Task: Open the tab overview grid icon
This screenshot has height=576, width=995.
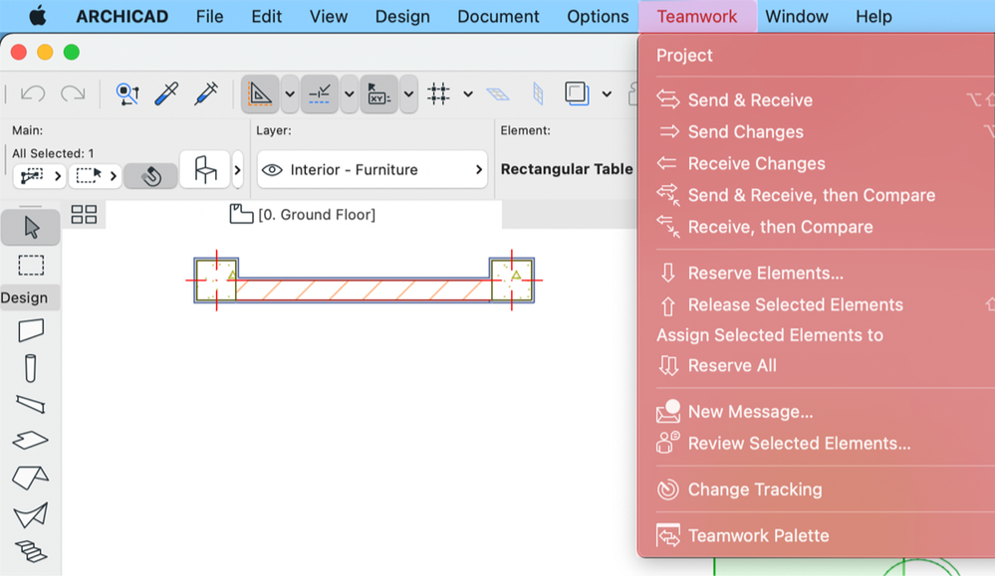Action: [84, 215]
